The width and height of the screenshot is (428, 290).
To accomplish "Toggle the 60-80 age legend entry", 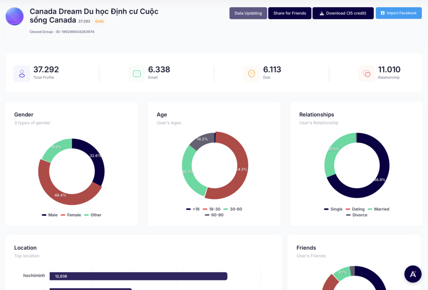I will (214, 215).
